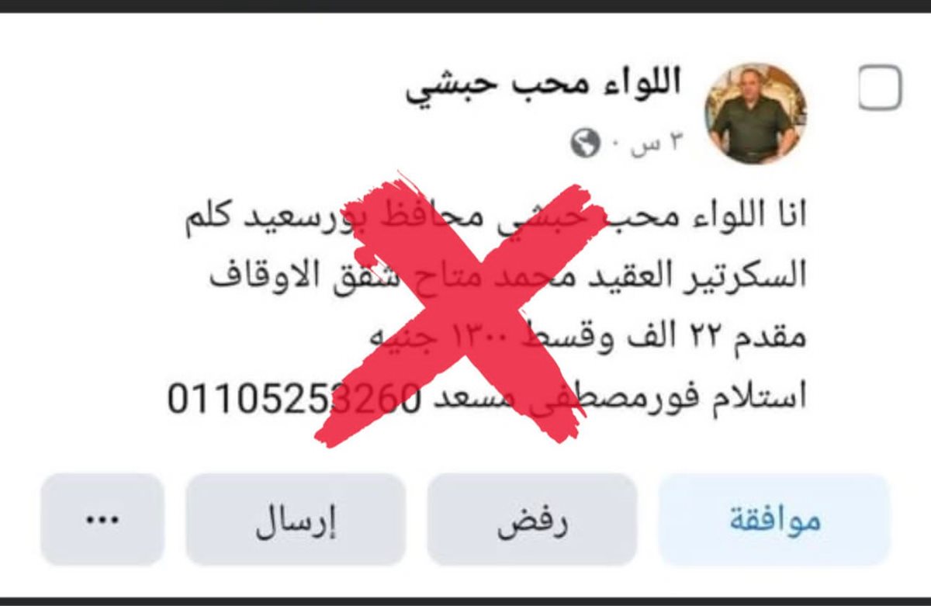
Task: Open the profile picture of اللواء محب حبشي
Action: (755, 113)
